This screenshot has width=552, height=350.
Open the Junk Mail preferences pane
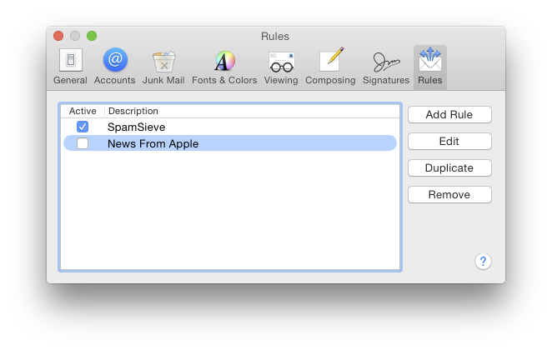point(163,67)
